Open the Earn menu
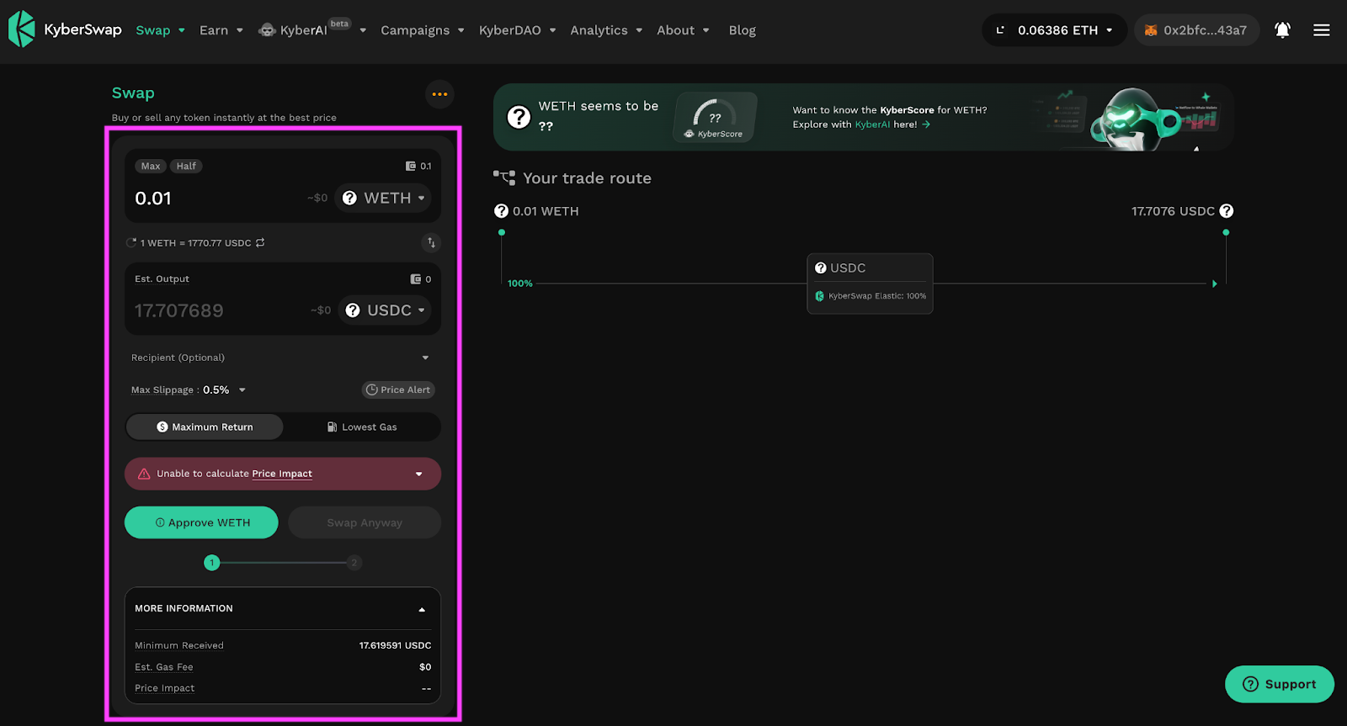1347x726 pixels. tap(221, 30)
